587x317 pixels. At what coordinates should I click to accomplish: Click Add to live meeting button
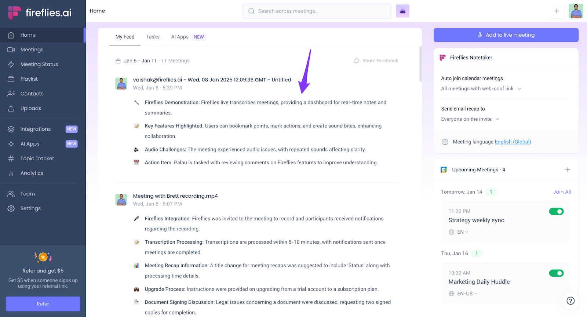[506, 35]
